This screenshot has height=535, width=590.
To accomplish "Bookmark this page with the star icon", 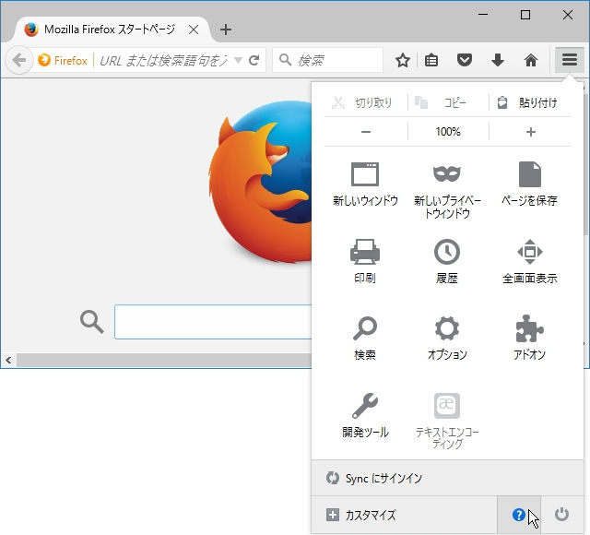I will pyautogui.click(x=403, y=60).
